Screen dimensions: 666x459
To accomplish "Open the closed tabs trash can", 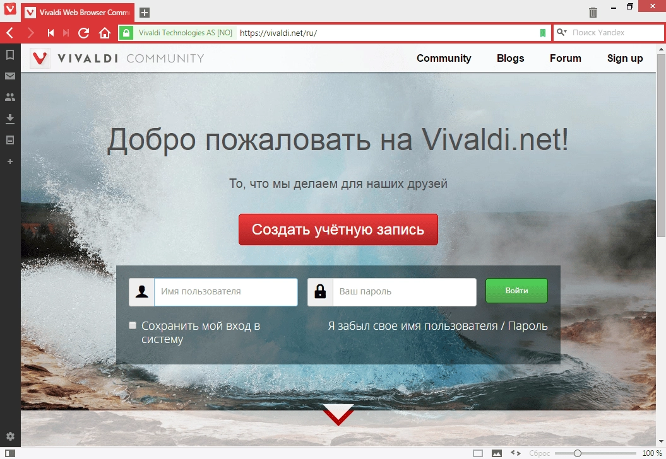I will coord(593,13).
